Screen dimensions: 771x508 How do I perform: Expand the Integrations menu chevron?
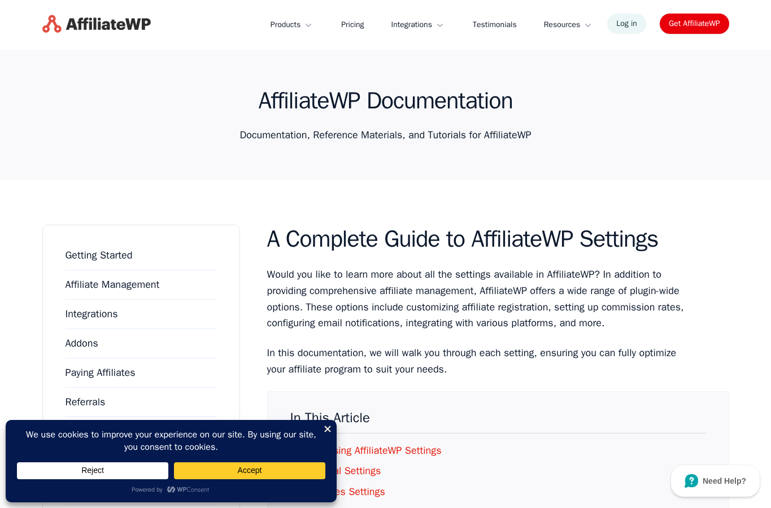click(x=440, y=25)
